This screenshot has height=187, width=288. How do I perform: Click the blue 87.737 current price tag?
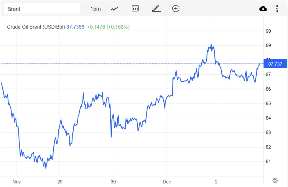(275, 64)
